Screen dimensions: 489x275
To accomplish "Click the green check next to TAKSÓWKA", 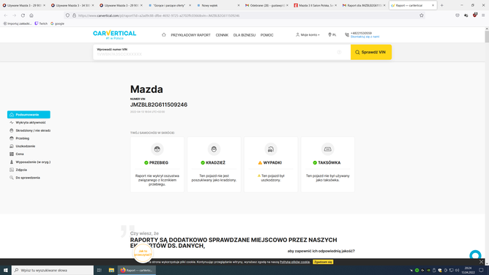I will pyautogui.click(x=315, y=162).
